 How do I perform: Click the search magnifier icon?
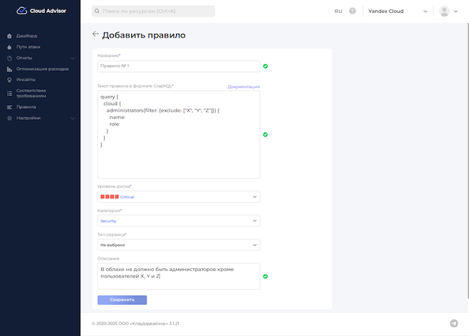coord(97,12)
